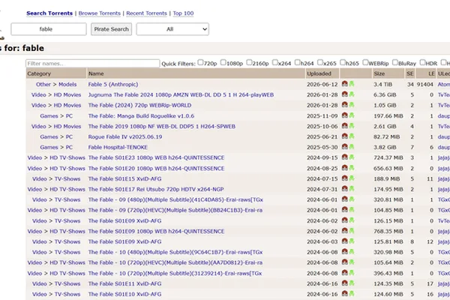
Task: Check the HDR quick filter box
Action: point(422,62)
